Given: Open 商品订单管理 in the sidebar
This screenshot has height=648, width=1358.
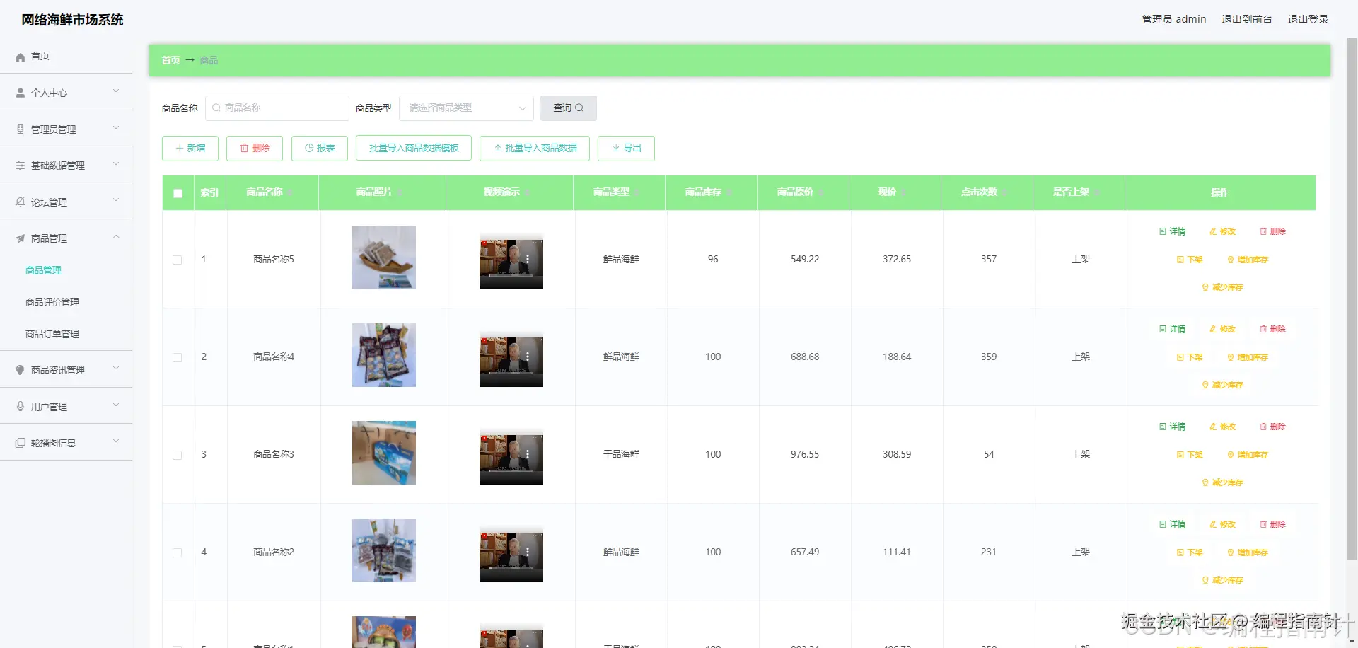Looking at the screenshot, I should (52, 334).
